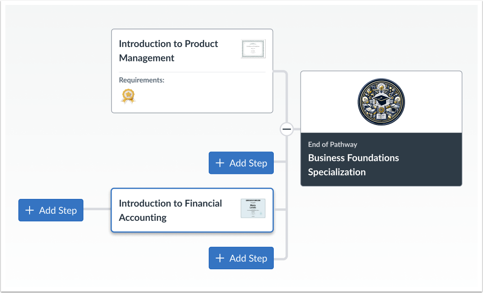Click the Requirements label
This screenshot has width=483, height=293.
[142, 80]
